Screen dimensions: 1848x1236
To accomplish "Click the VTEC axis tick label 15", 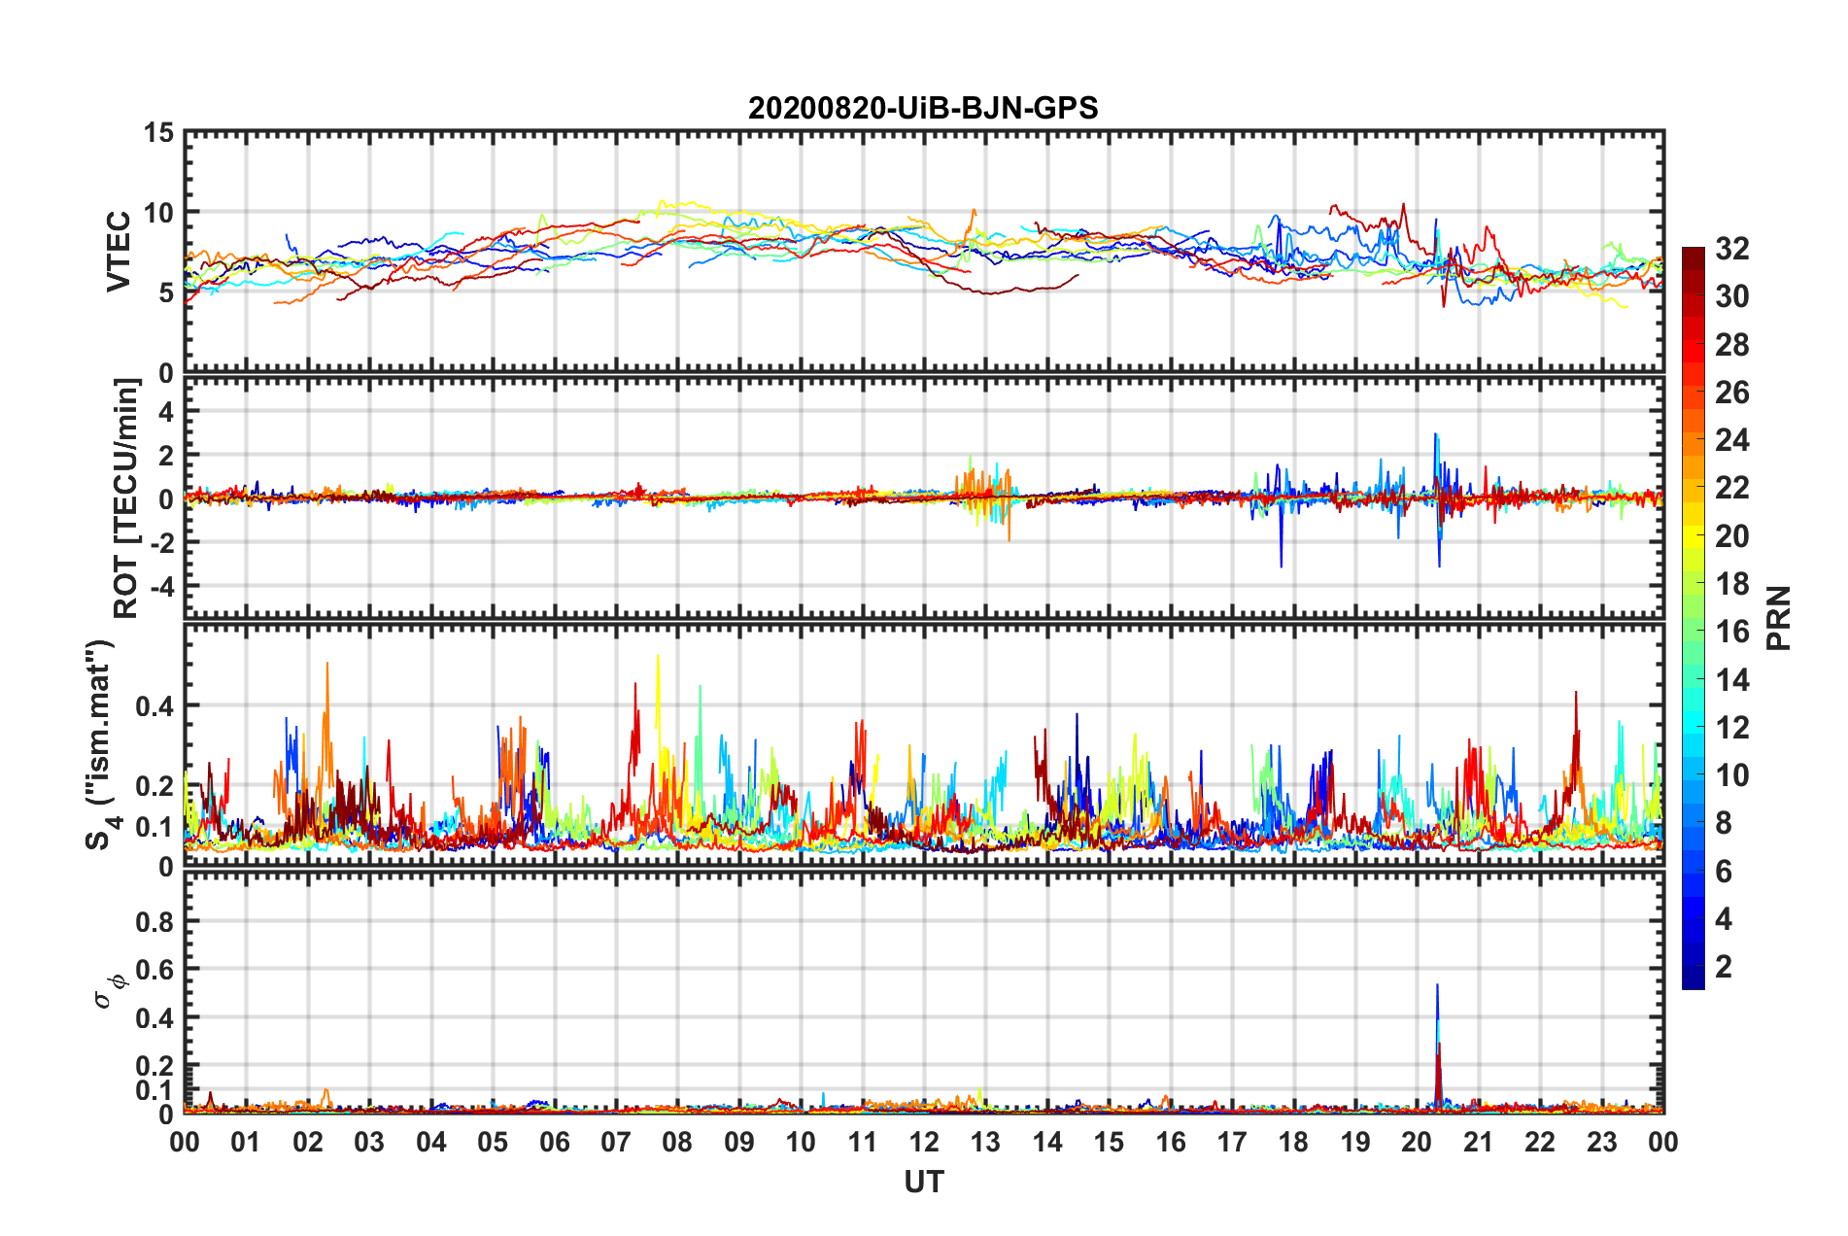I will [158, 132].
